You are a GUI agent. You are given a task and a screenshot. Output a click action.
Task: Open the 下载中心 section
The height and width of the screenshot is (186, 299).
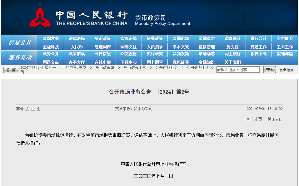(128, 62)
